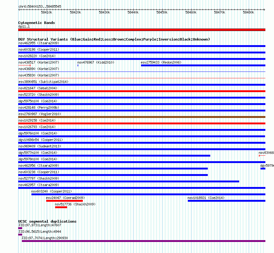The width and height of the screenshot is (274, 253).
Task: Click the red nsv821647 loss bar
Action: point(142,91)
